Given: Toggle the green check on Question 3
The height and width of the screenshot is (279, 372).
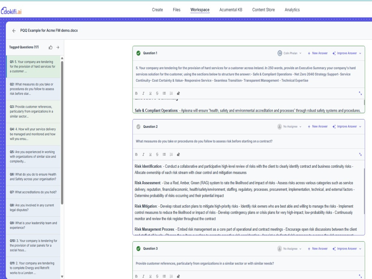Looking at the screenshot, I should click(138, 249).
